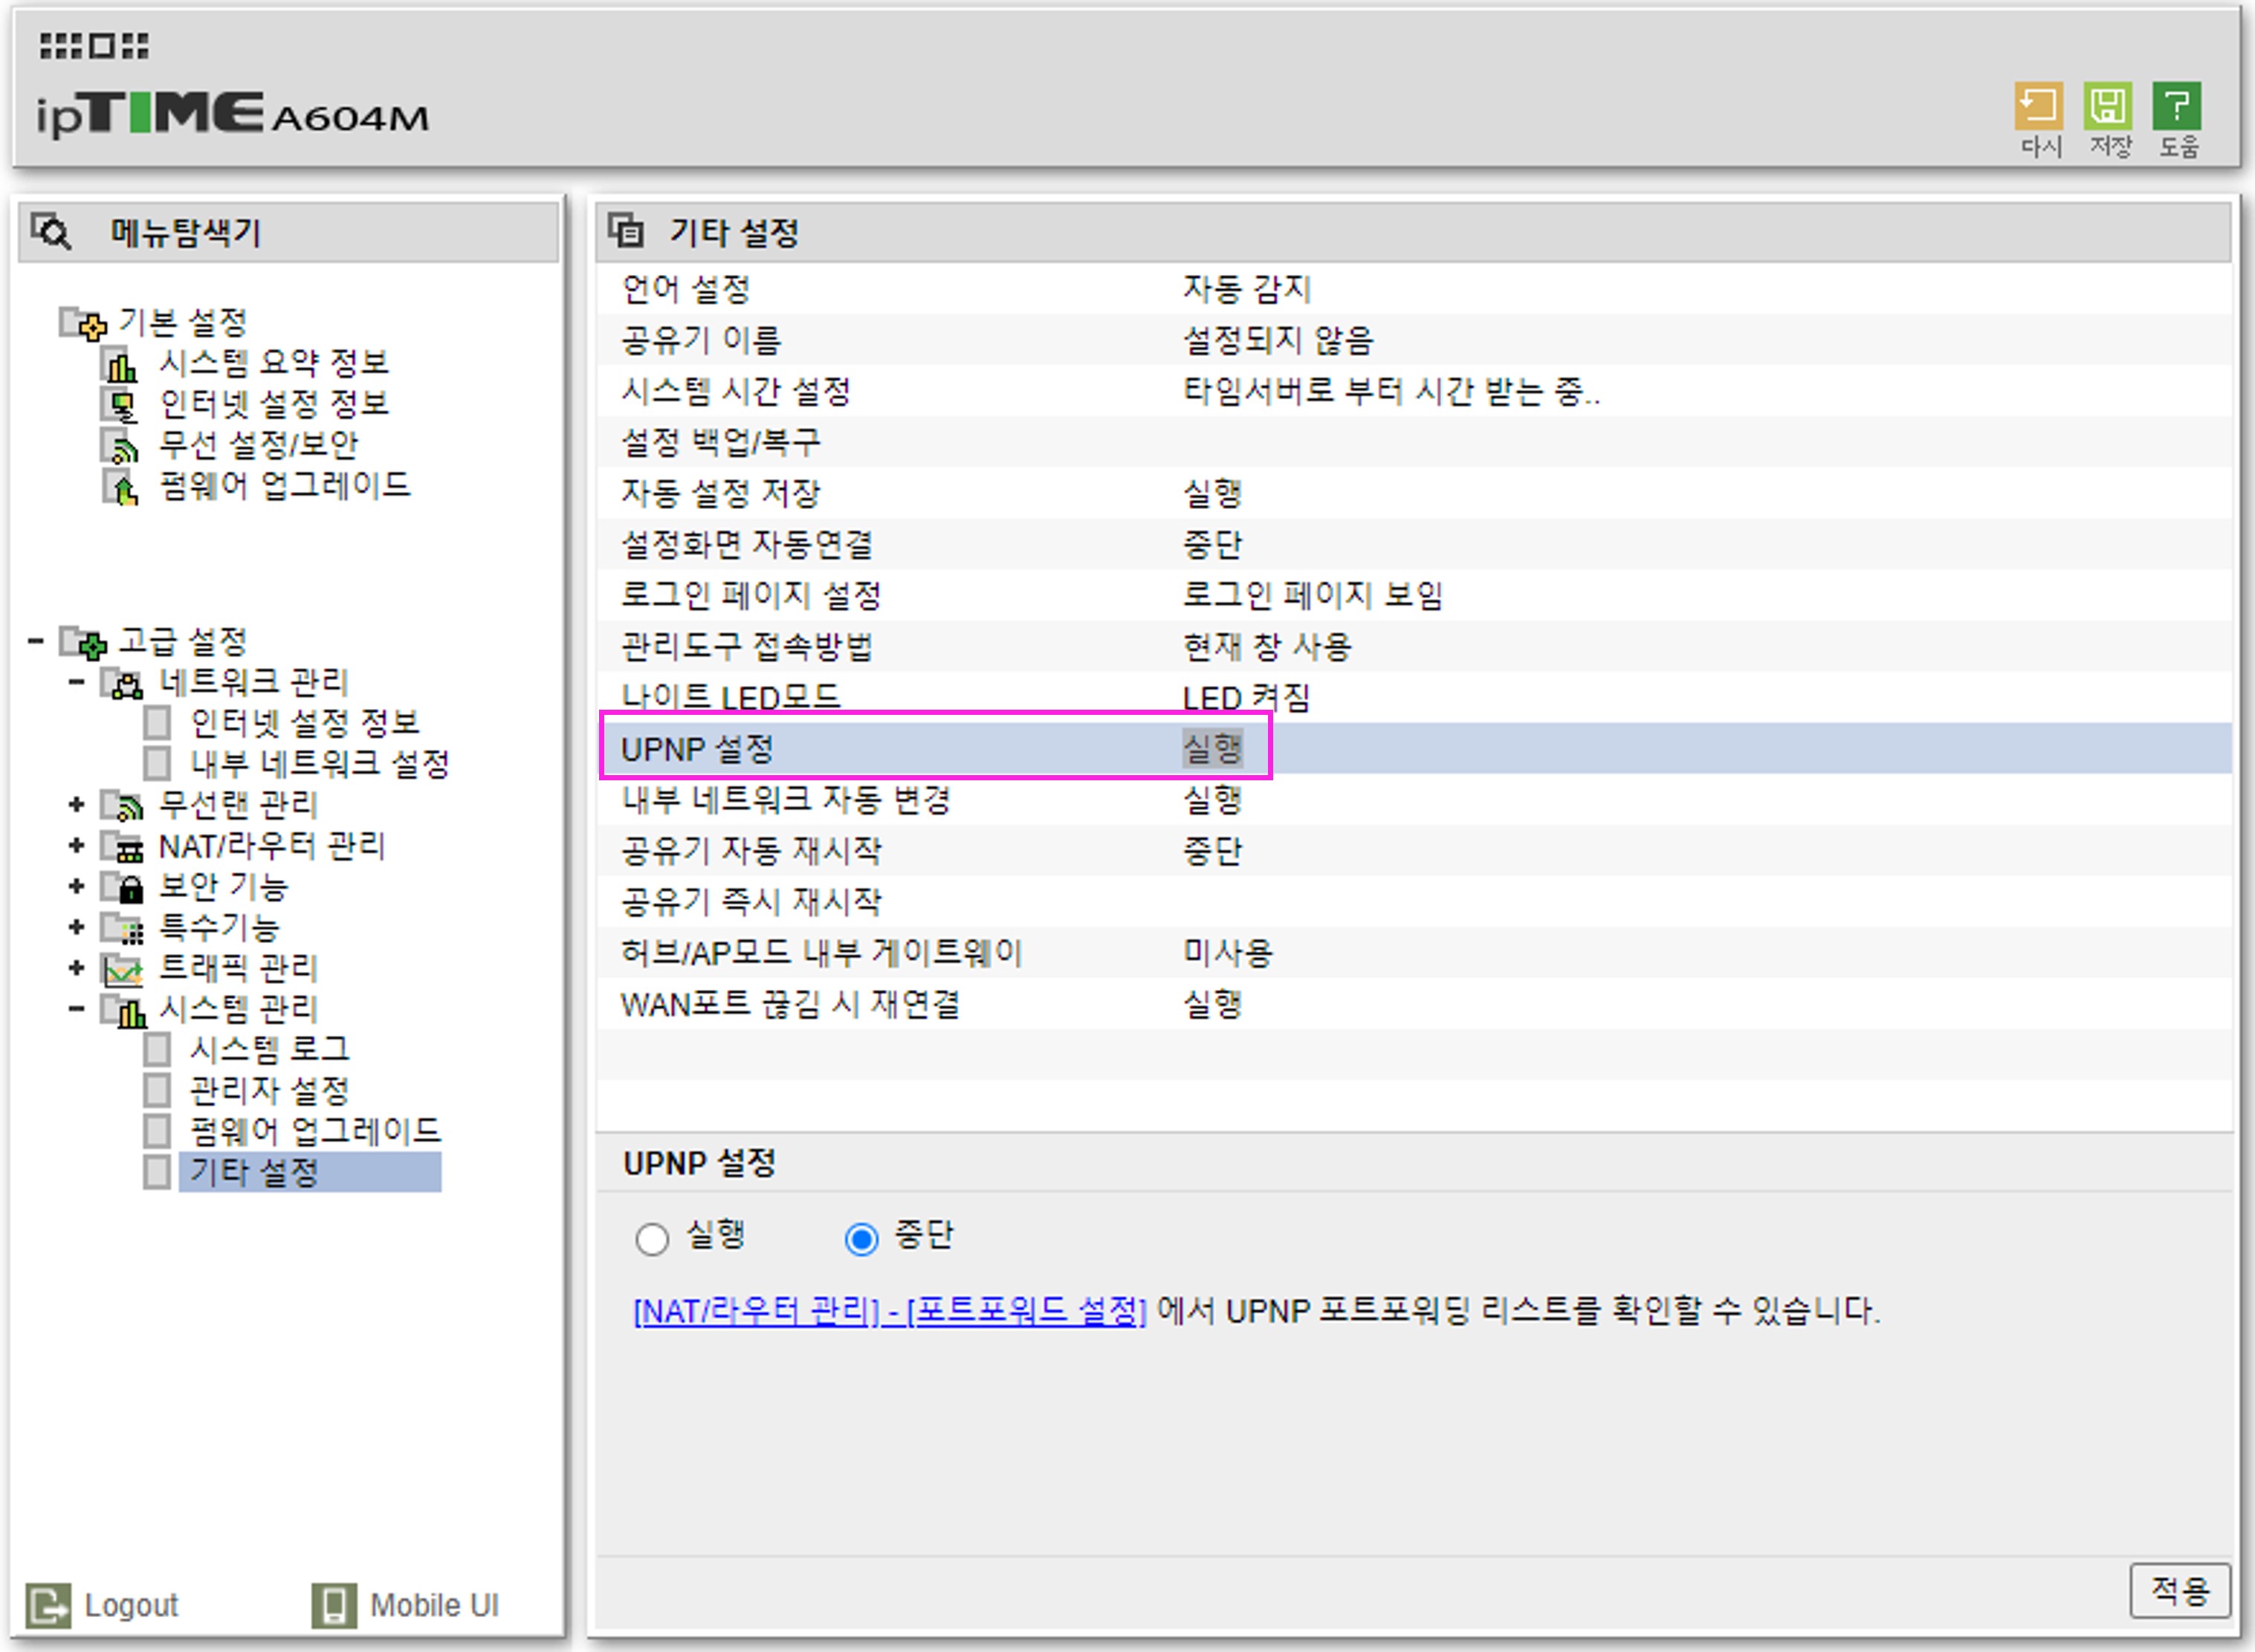Open 시스템 로그 in the menu tree
Image resolution: width=2255 pixels, height=1652 pixels.
(269, 1049)
